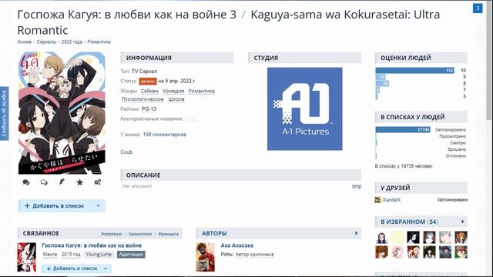This screenshot has width=493, height=277.
Task: Open first avatar in bottom favorites row
Action: (x=381, y=252)
